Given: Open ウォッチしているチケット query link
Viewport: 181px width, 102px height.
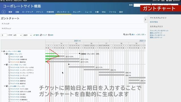Looking at the screenshot, I should (159, 31).
